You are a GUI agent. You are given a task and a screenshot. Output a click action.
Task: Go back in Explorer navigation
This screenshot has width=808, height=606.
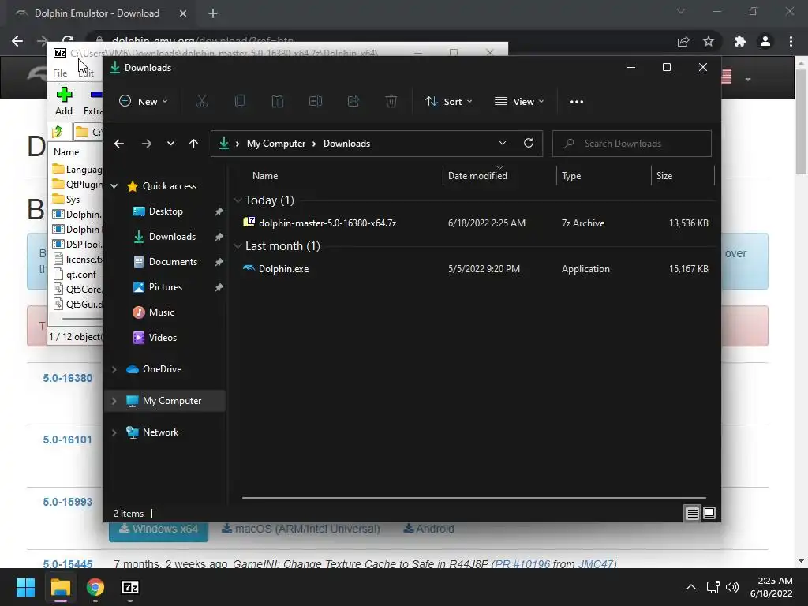click(x=119, y=144)
